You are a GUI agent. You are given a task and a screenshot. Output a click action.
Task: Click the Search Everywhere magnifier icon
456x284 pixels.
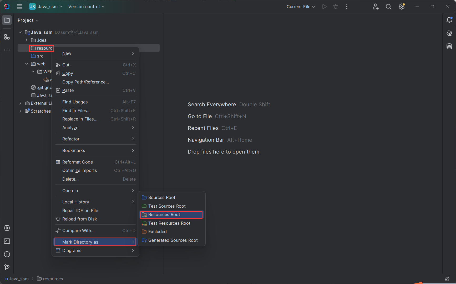click(388, 7)
